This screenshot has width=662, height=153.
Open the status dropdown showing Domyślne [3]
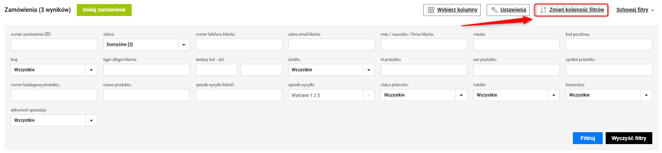(x=147, y=45)
